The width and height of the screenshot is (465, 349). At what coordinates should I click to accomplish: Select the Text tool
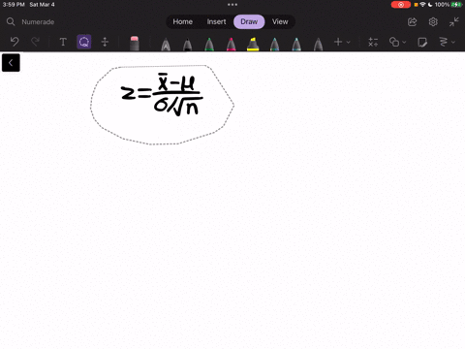[63, 42]
